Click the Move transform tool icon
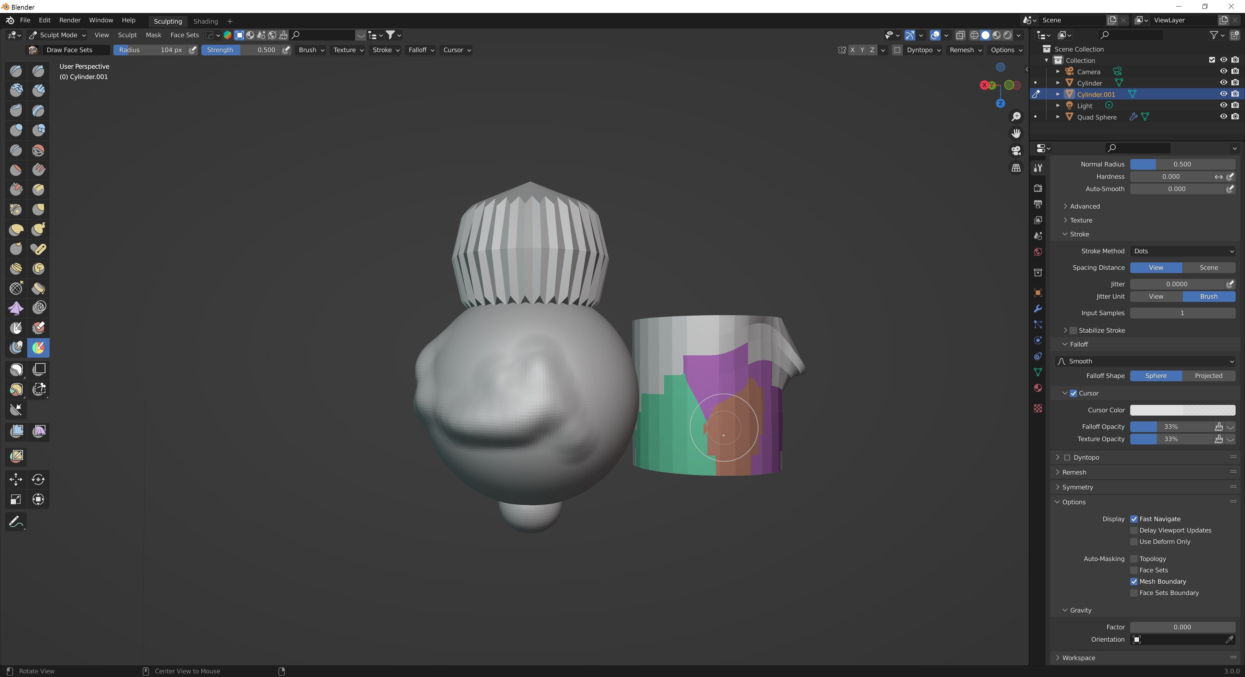The image size is (1245, 677). point(16,479)
